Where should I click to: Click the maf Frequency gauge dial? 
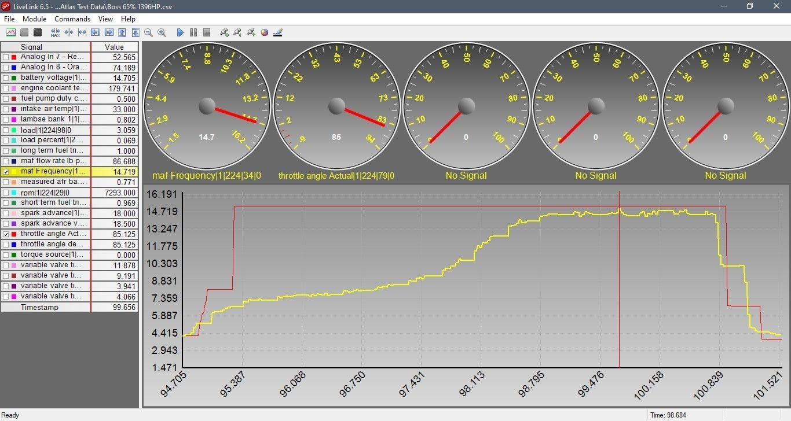207,106
